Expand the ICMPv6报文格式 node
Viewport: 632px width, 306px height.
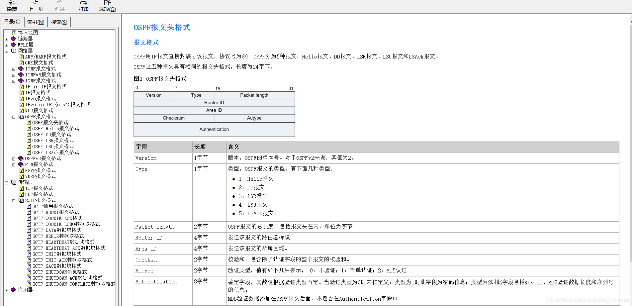pos(14,75)
